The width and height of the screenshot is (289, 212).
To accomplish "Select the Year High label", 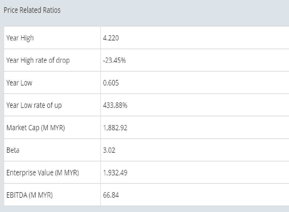I will point(20,38).
